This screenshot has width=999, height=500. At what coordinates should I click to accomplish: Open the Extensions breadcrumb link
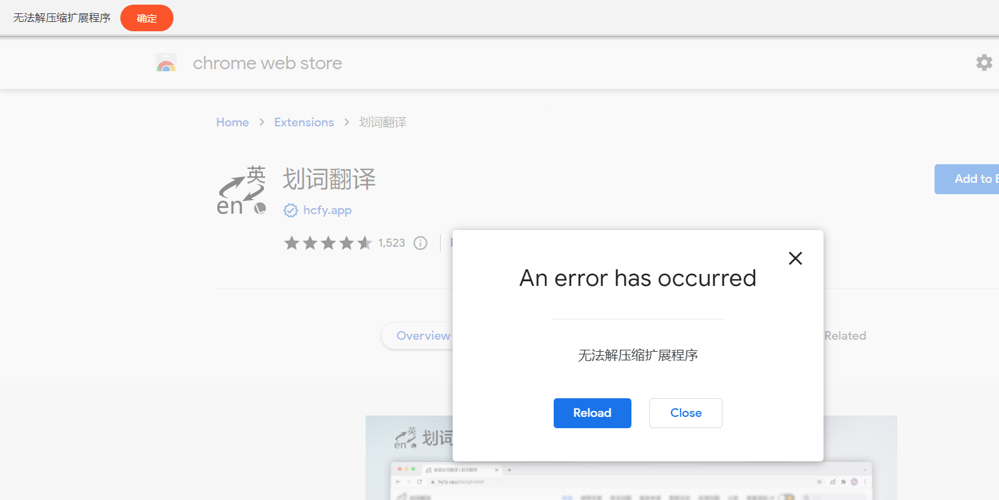coord(304,122)
